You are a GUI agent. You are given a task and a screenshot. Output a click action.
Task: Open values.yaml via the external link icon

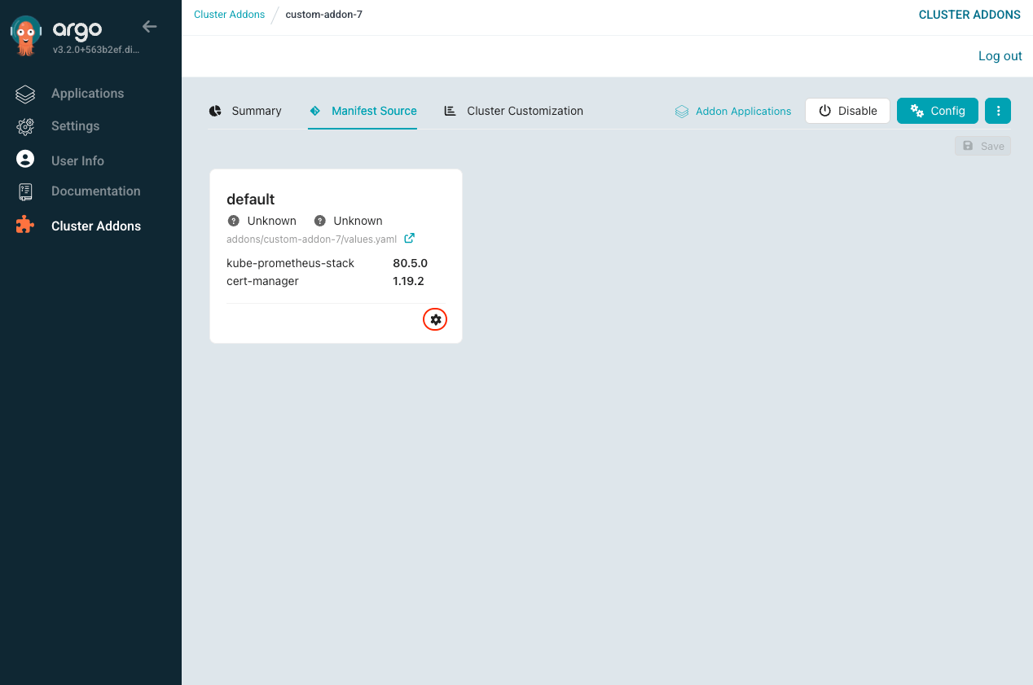click(x=409, y=238)
